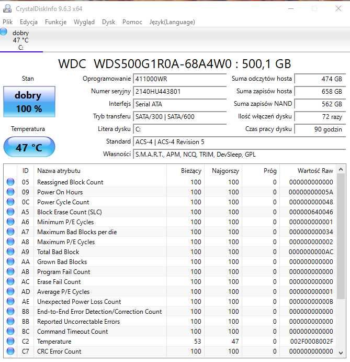Click the Oprogramowanie field 411000WR
The width and height of the screenshot is (350, 362).
[180, 79]
